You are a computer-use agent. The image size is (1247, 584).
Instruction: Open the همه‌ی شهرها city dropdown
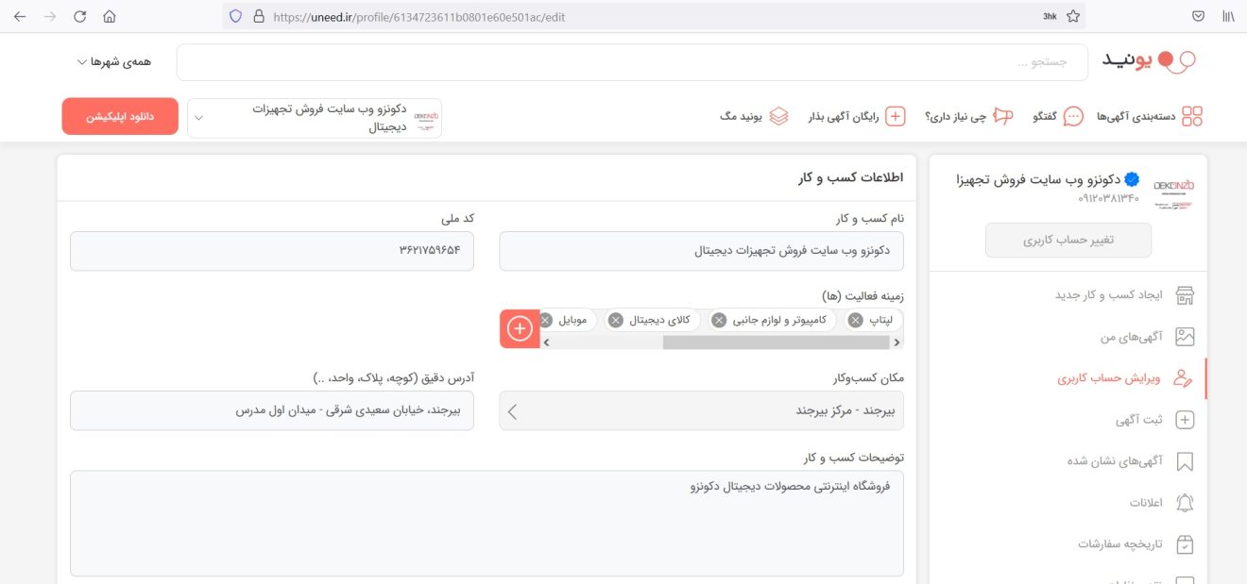113,61
